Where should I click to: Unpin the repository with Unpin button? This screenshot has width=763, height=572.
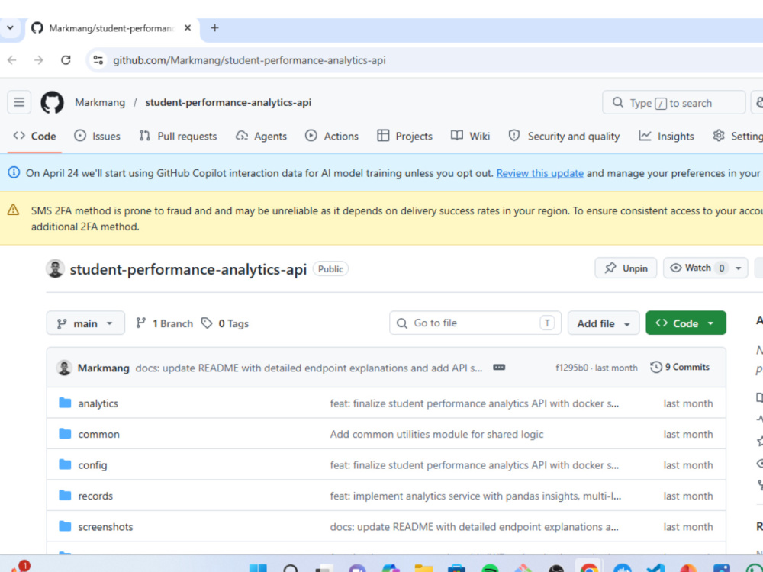[x=626, y=268]
